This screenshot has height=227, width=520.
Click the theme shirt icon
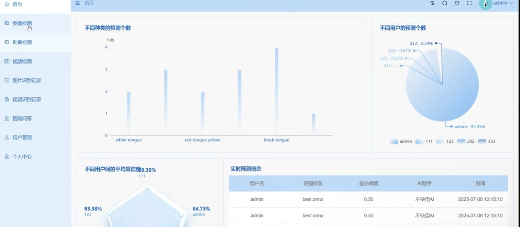click(457, 3)
